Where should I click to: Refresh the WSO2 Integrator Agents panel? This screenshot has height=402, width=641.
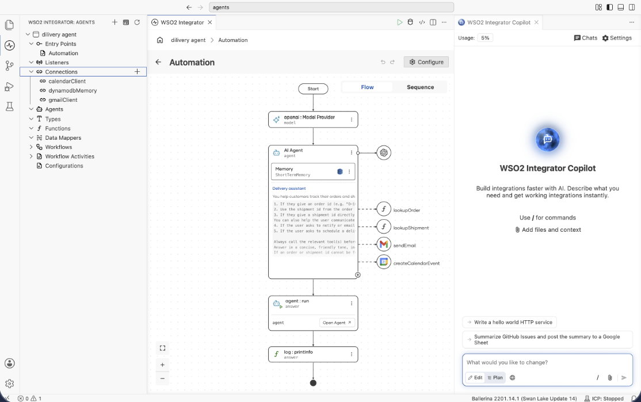137,22
